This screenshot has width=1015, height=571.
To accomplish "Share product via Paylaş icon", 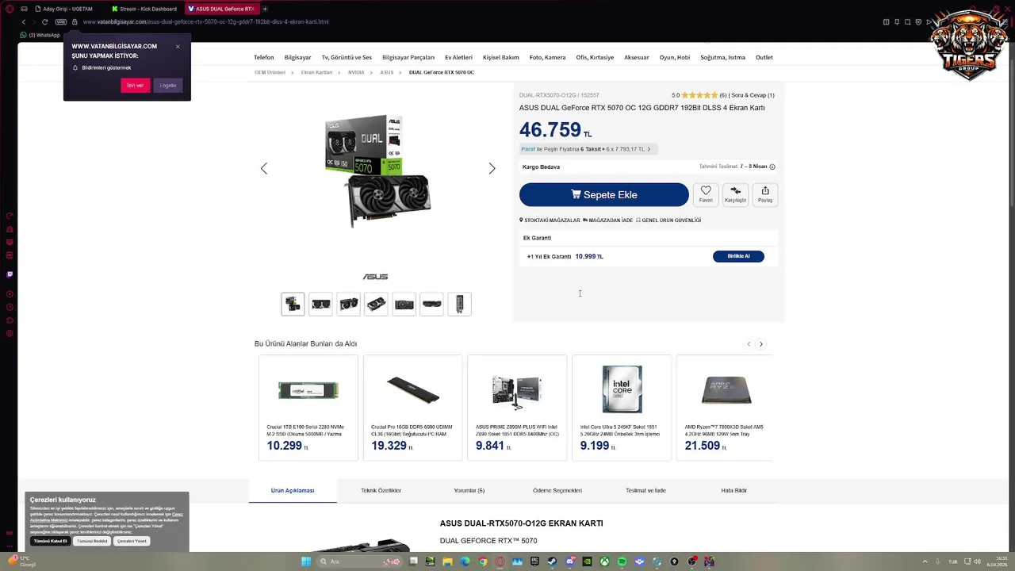I will click(x=765, y=194).
